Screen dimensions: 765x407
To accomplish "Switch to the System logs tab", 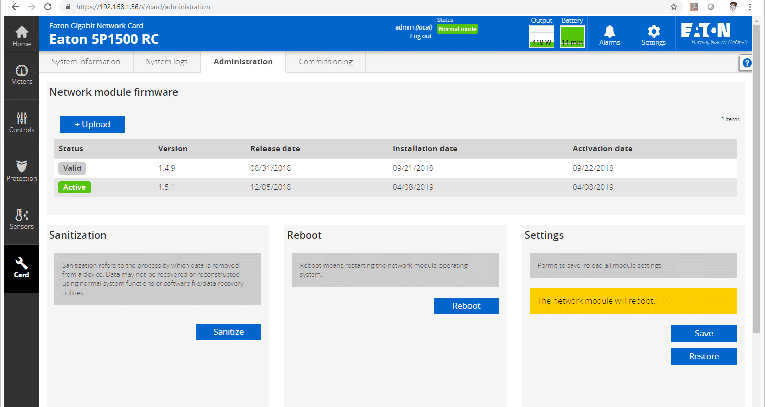I will click(167, 62).
